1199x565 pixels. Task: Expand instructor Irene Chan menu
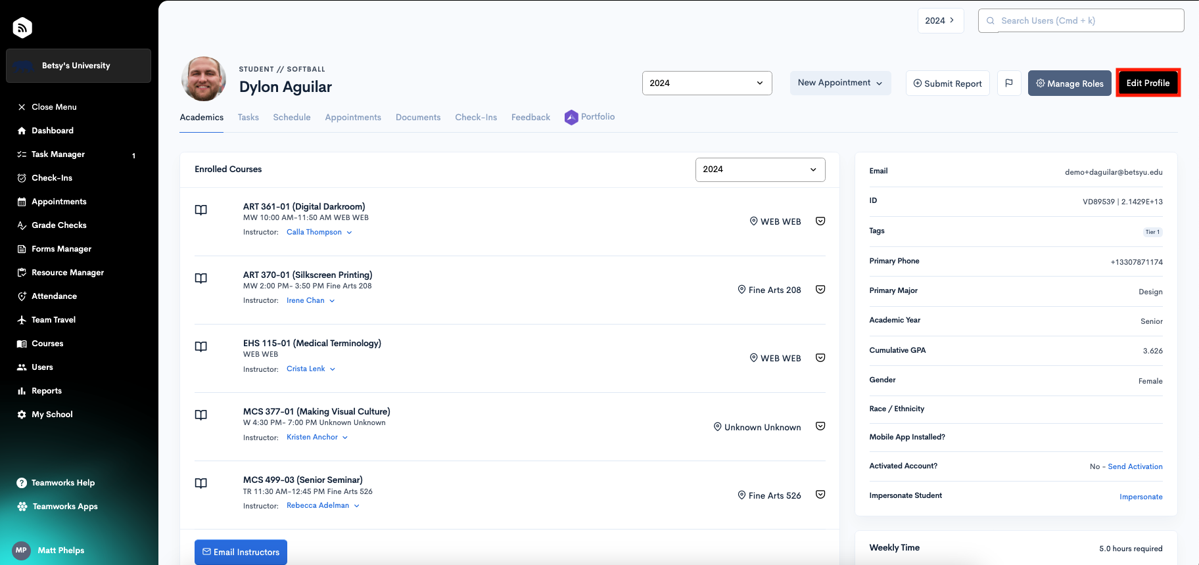311,301
